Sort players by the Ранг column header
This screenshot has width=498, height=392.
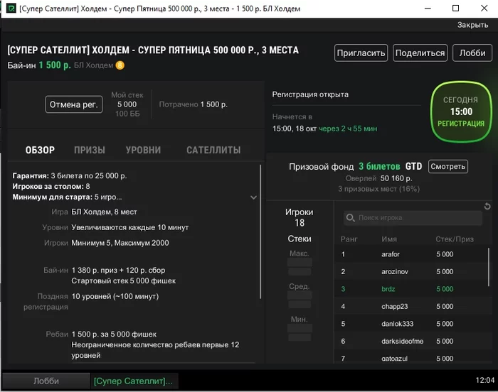pyautogui.click(x=349, y=239)
